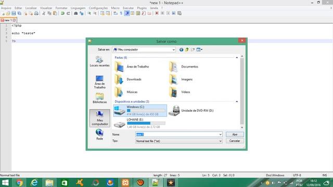
Task: Select the LOHANE (E:) drive
Action: (x=140, y=123)
